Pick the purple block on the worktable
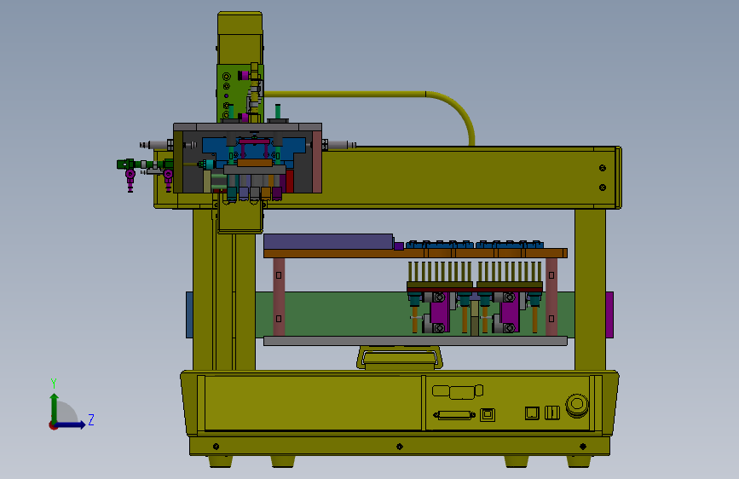This screenshot has width=739, height=479. pyautogui.click(x=328, y=241)
